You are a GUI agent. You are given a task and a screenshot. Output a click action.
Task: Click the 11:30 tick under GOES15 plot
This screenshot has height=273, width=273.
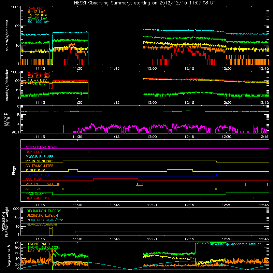tap(77, 137)
